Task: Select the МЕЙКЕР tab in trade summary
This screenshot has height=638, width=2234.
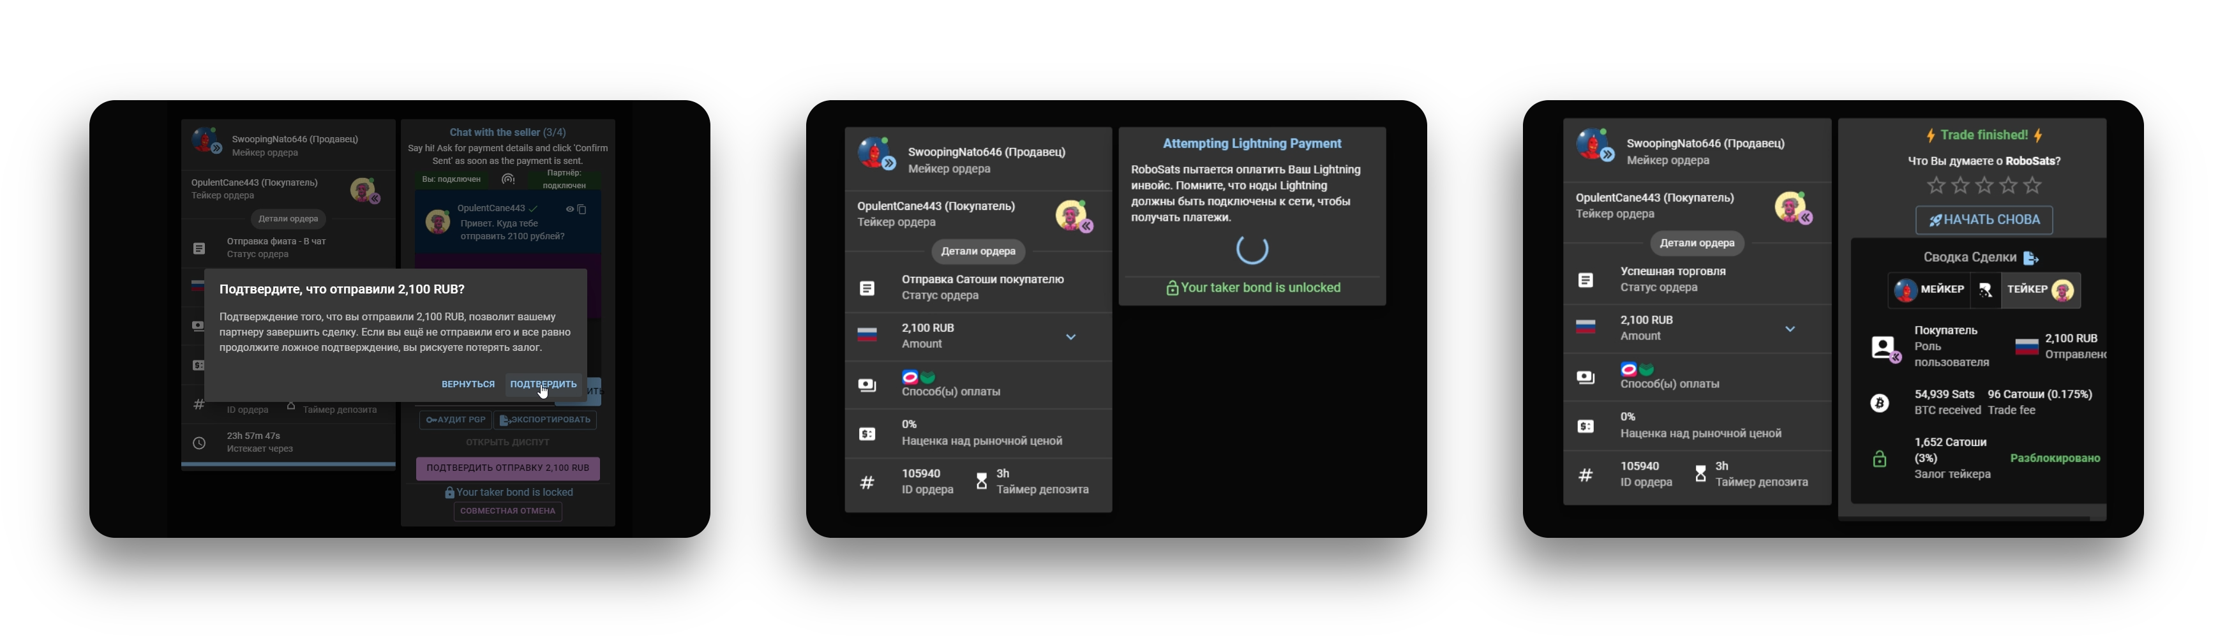Action: [x=1929, y=290]
